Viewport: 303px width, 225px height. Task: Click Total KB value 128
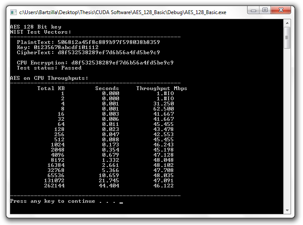point(59,129)
